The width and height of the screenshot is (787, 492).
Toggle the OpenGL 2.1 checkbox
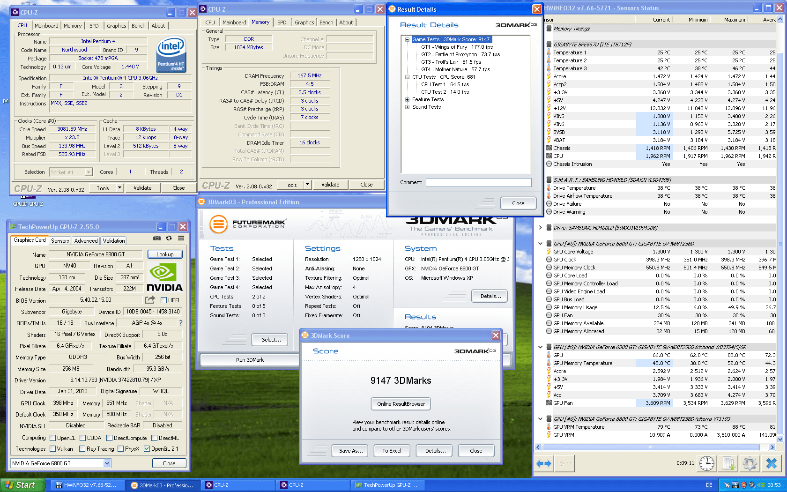point(147,449)
